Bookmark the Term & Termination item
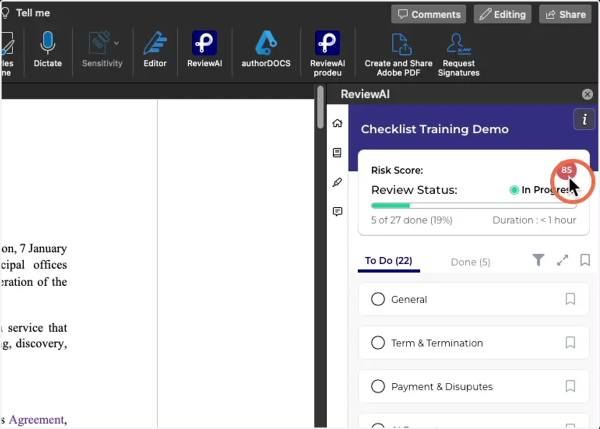This screenshot has width=600, height=429. [x=570, y=342]
